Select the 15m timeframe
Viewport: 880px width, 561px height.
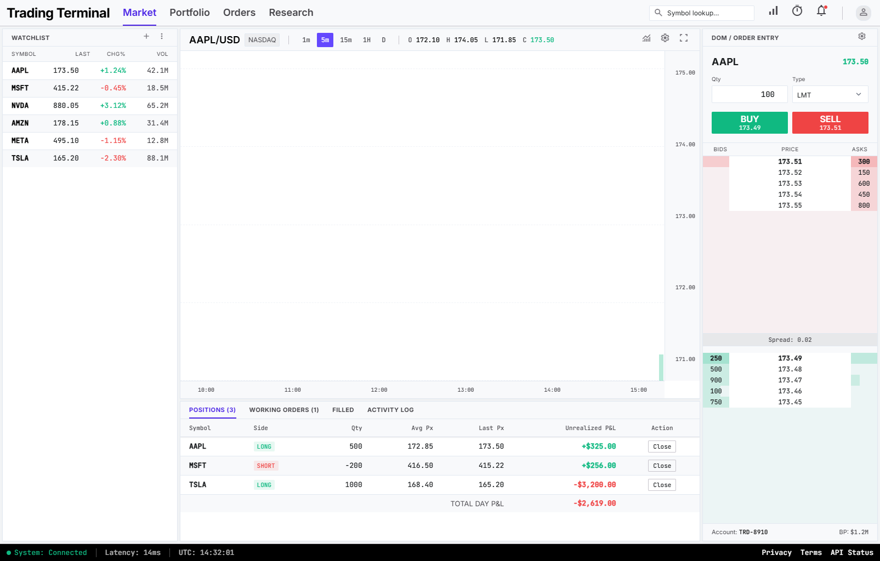[346, 40]
